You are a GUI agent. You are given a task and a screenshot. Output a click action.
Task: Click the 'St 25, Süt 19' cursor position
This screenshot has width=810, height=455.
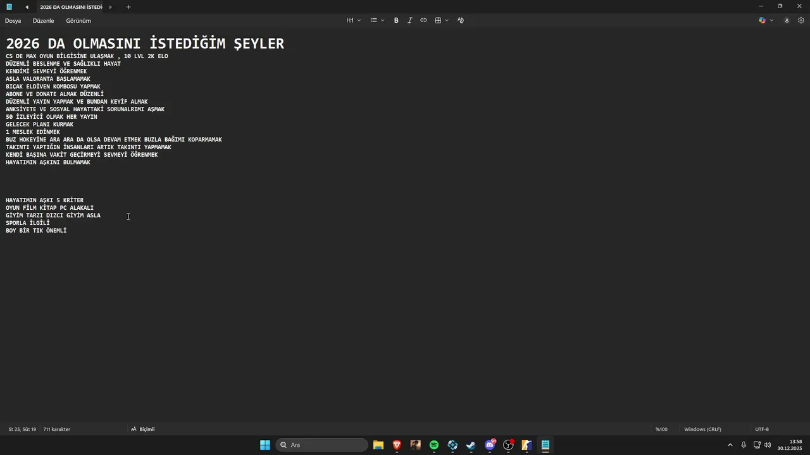pos(22,429)
